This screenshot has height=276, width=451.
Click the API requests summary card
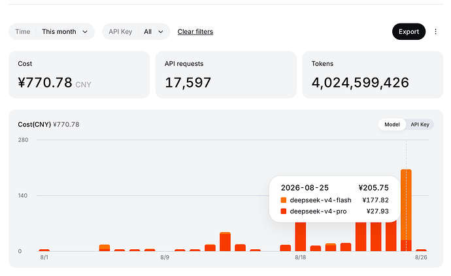[225, 74]
